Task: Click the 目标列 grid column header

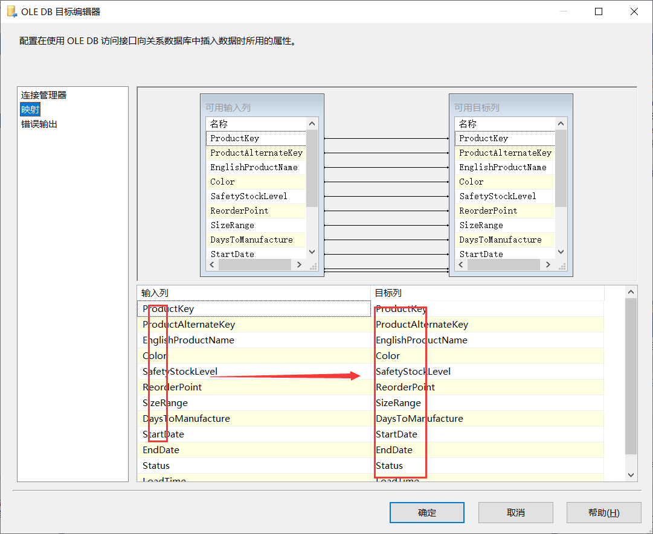Action: click(487, 293)
